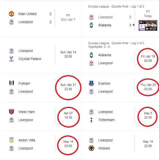Click the West Ham crossed hammers crest

coord(12,112)
